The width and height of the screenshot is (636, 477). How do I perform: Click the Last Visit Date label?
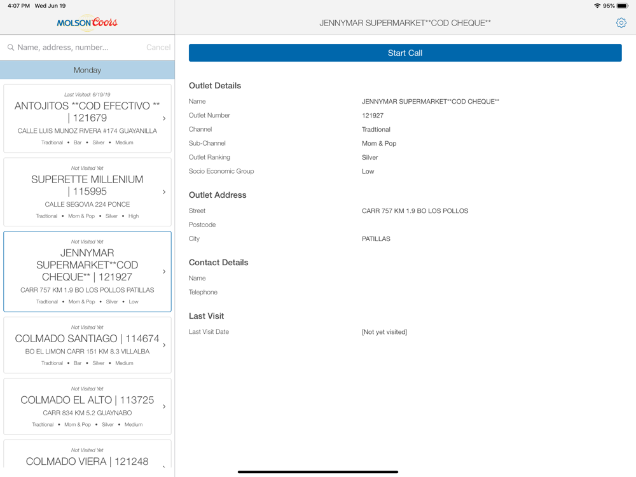click(209, 332)
